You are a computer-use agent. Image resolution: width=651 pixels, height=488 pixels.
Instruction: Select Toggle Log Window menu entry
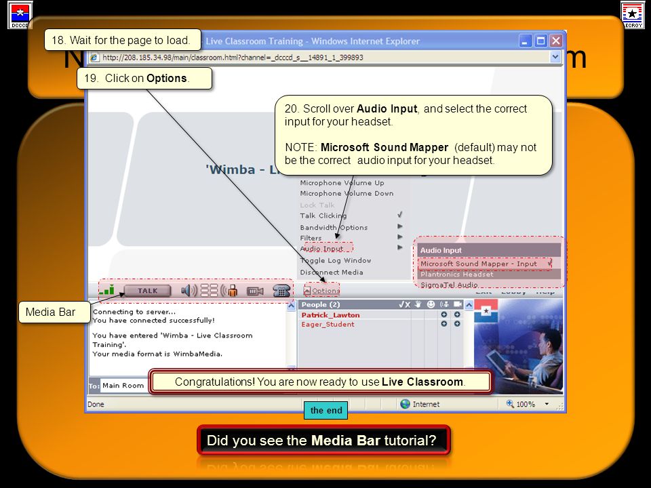point(336,260)
